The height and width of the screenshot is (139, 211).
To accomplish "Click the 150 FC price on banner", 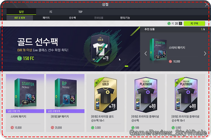I will [25, 58].
